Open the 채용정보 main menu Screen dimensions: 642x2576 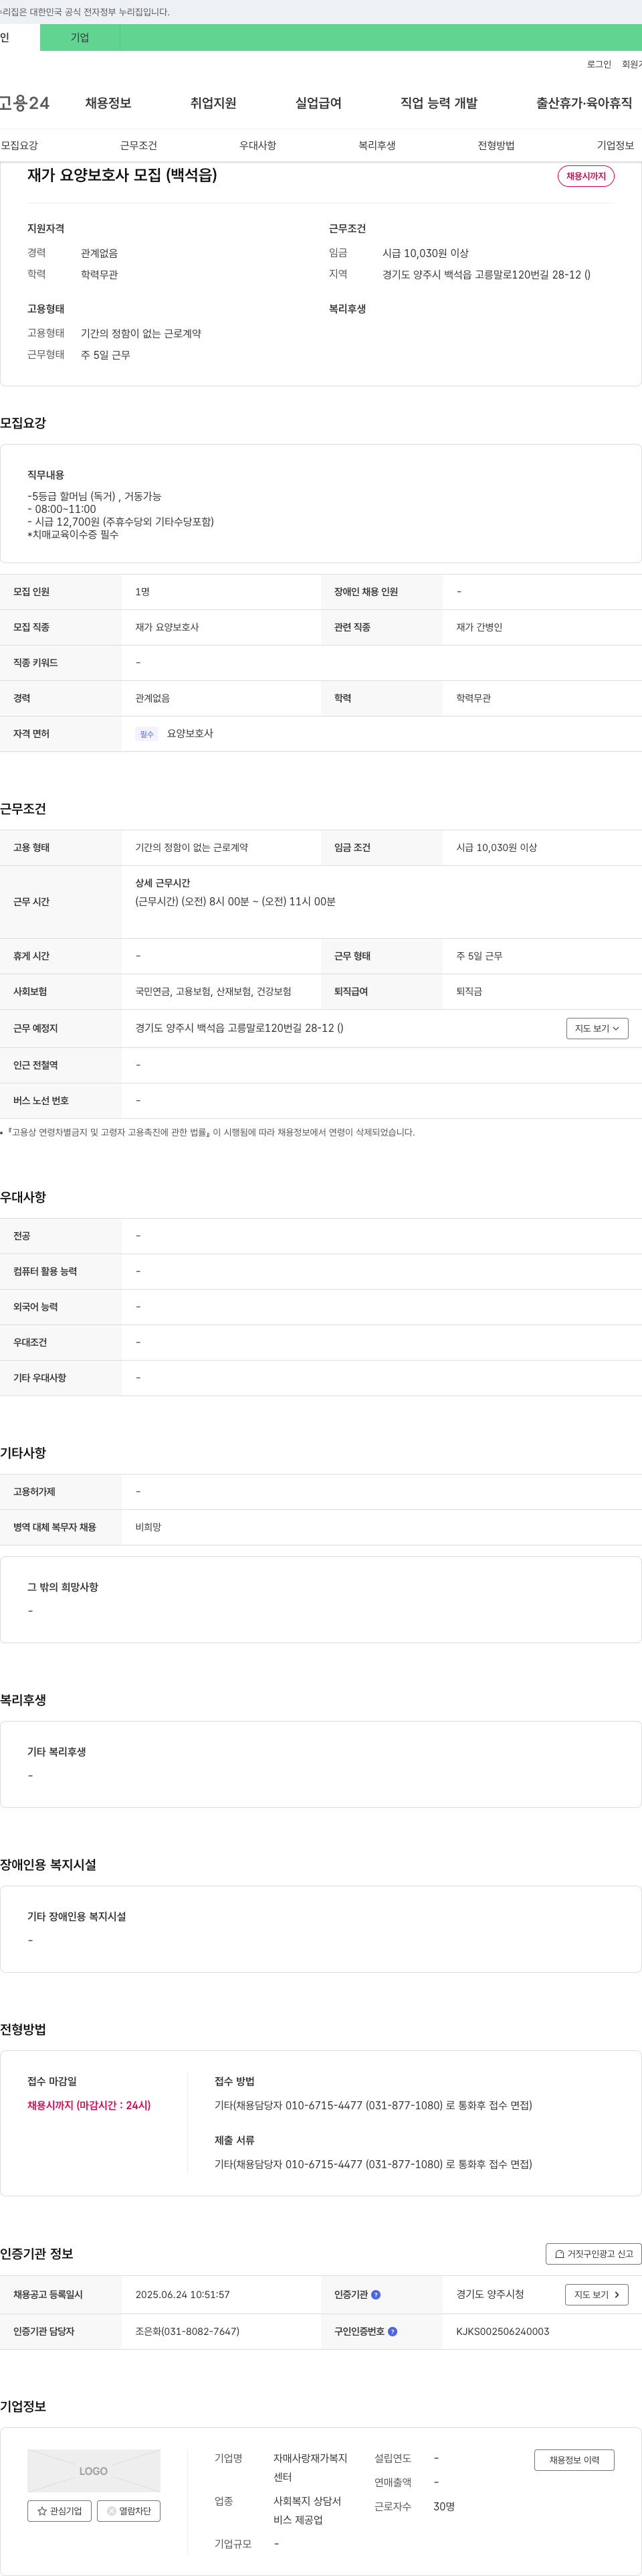pos(108,103)
